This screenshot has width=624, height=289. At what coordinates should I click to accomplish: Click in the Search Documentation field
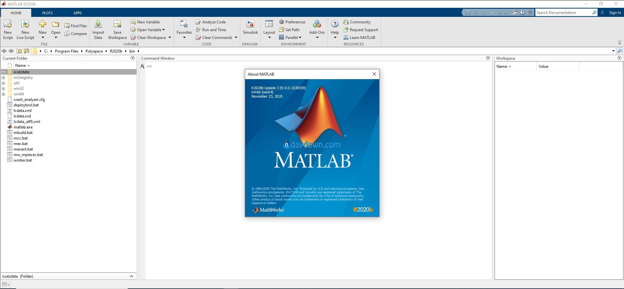click(x=563, y=12)
